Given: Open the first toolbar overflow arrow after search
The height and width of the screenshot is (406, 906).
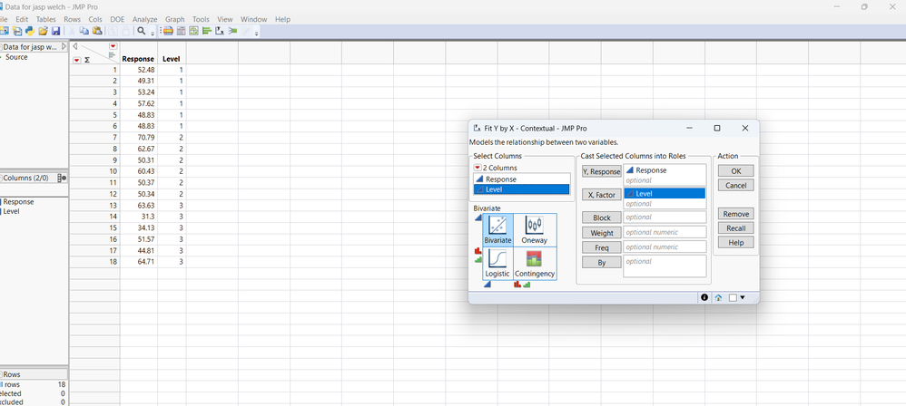Looking at the screenshot, I should [153, 34].
